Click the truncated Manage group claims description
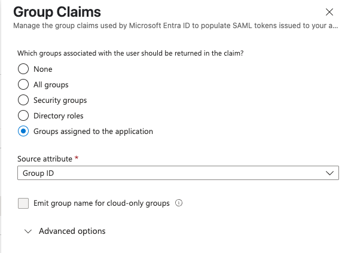The image size is (348, 253). point(176,26)
